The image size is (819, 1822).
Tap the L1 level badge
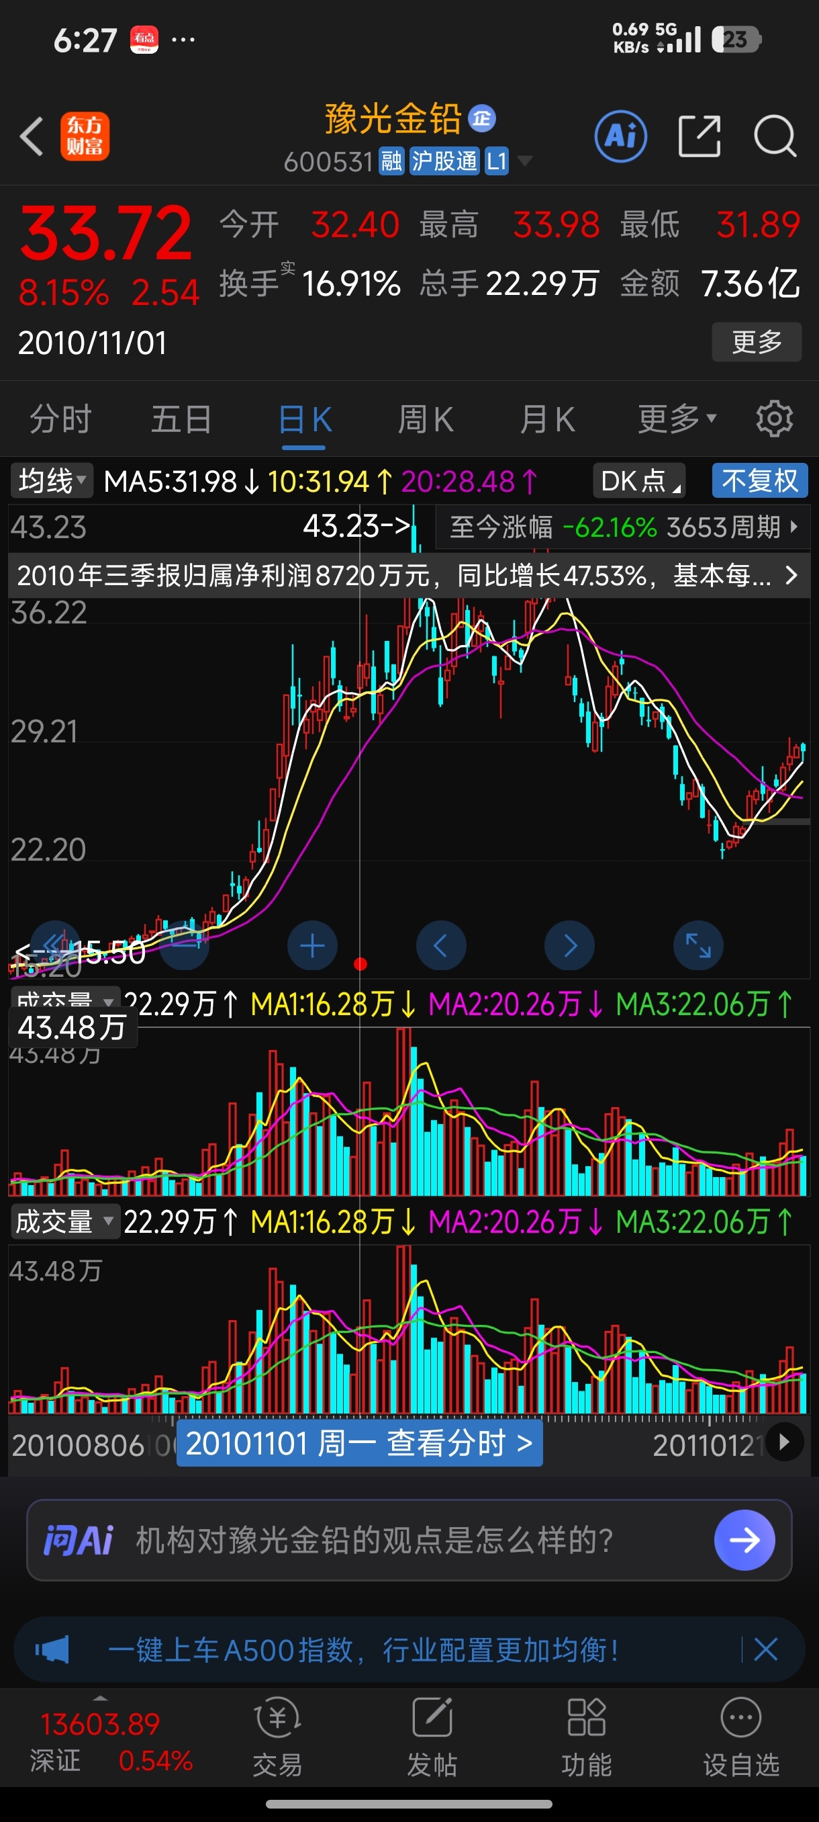pyautogui.click(x=497, y=161)
